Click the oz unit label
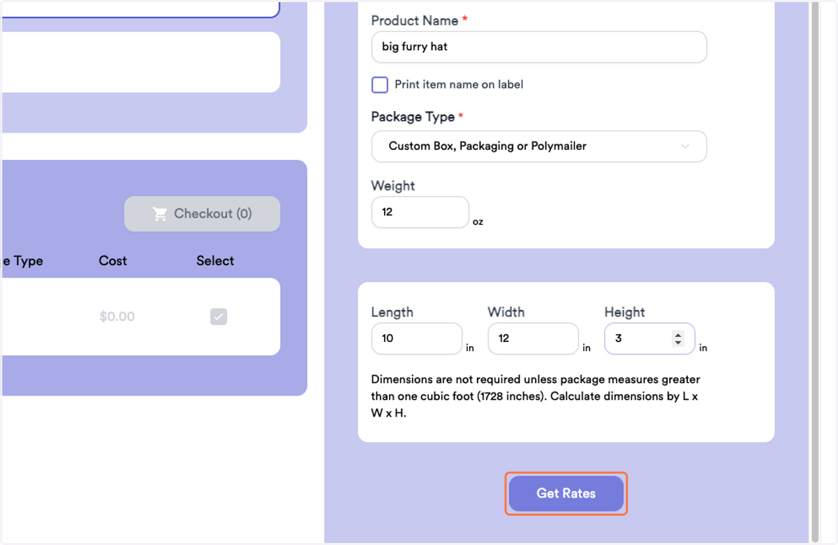This screenshot has height=545, width=838. tap(478, 222)
